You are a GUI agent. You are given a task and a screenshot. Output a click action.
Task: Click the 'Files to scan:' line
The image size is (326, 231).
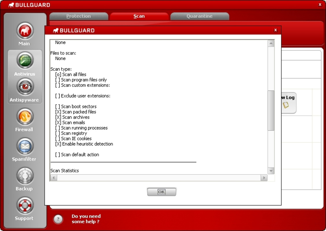(63, 53)
